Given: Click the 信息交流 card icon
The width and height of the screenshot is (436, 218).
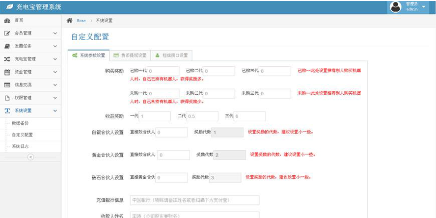Looking at the screenshot, I should point(7,85).
